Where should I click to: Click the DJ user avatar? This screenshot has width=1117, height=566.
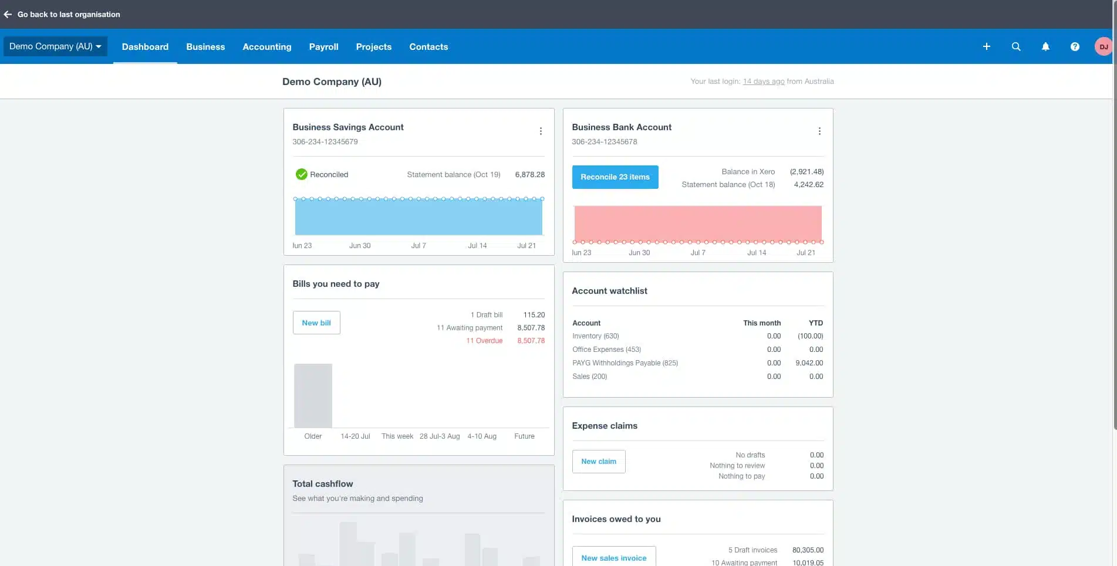1103,46
